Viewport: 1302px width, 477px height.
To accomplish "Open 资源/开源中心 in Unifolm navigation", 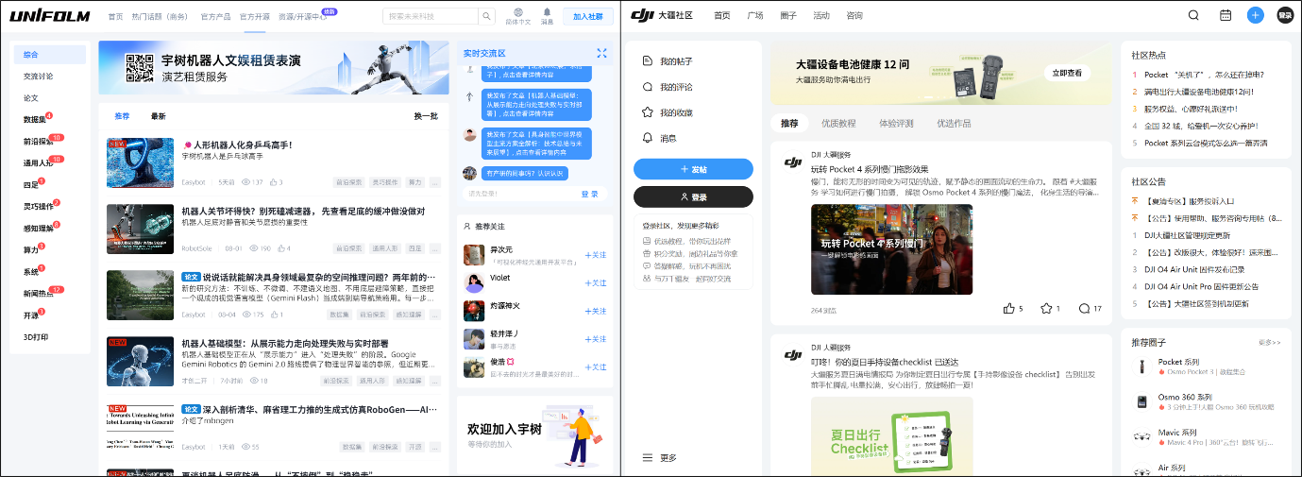I will [x=301, y=17].
